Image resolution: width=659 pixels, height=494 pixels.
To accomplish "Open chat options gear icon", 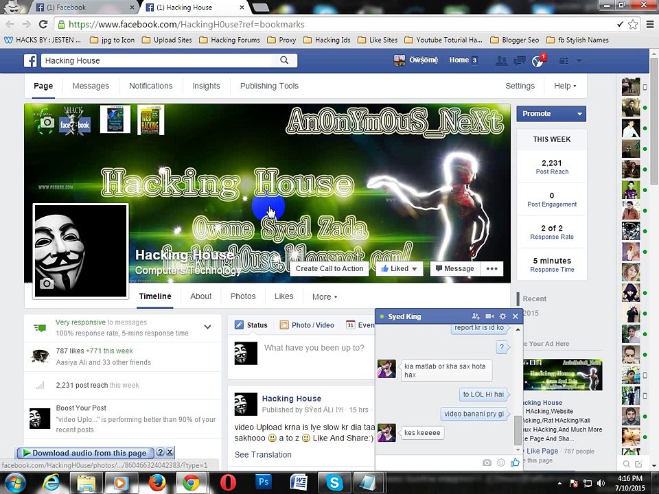I will [502, 316].
